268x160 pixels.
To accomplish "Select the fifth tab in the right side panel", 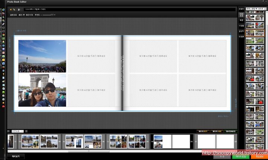I will (241, 31).
